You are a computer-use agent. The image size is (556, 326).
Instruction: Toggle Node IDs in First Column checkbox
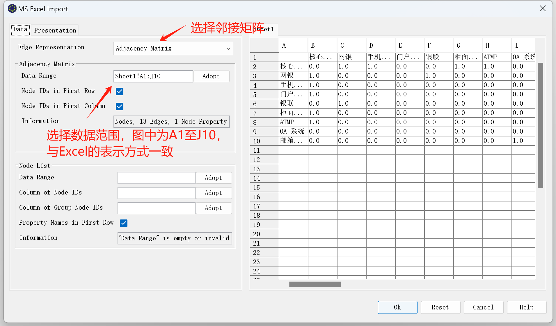120,107
